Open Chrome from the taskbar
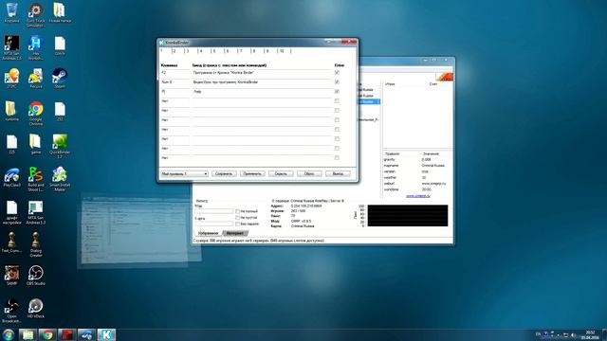Image resolution: width=607 pixels, height=341 pixels. (x=47, y=334)
